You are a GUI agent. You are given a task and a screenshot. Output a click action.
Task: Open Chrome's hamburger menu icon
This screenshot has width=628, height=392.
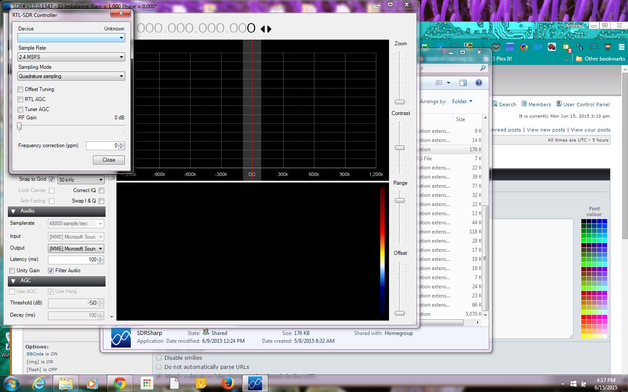[621, 47]
